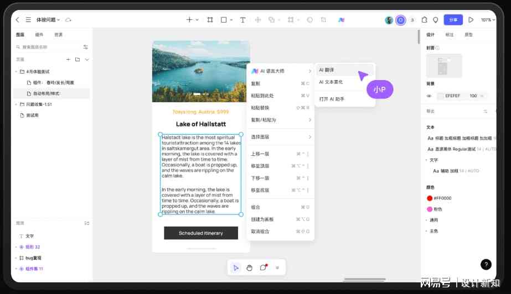This screenshot has height=294, width=511.
Task: Choose 复制 in context menu
Action: (x=281, y=83)
